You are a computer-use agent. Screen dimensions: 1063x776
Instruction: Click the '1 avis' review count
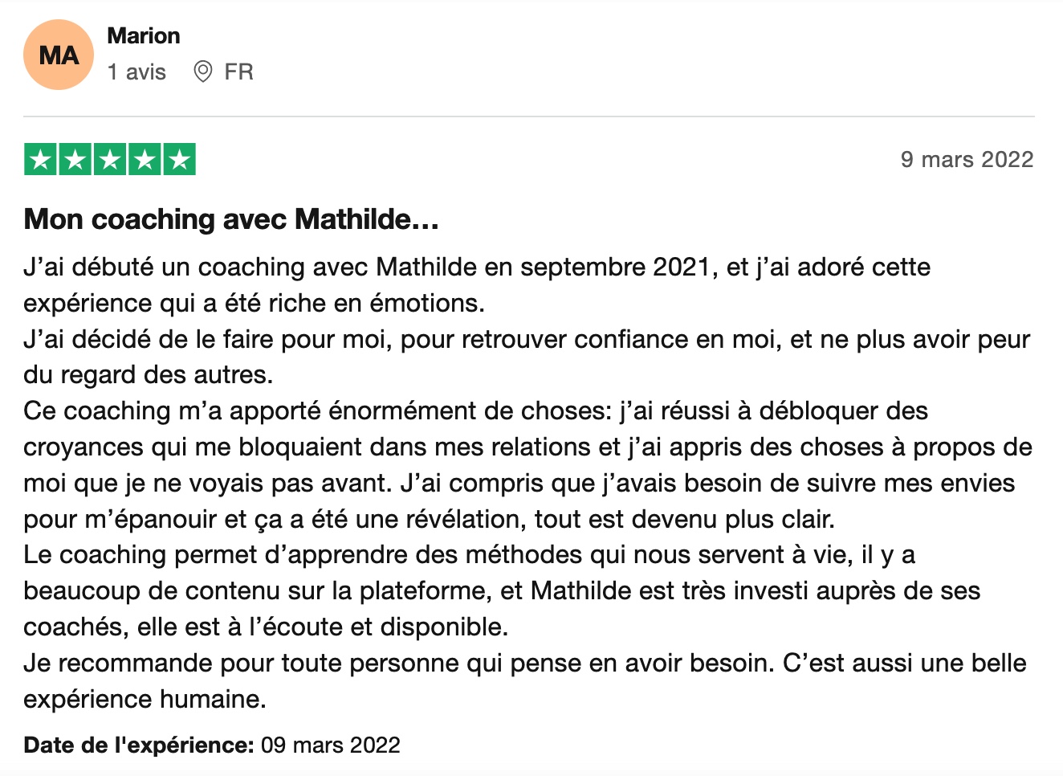(136, 72)
